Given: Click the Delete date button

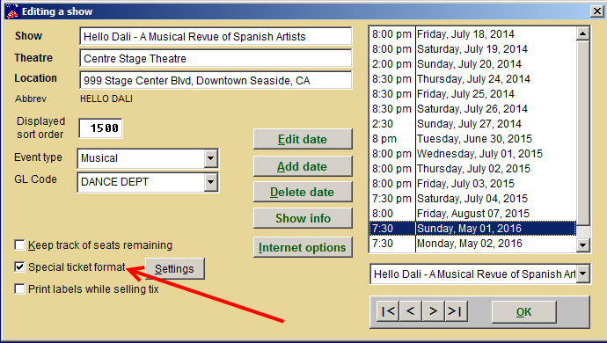Looking at the screenshot, I should tap(303, 192).
